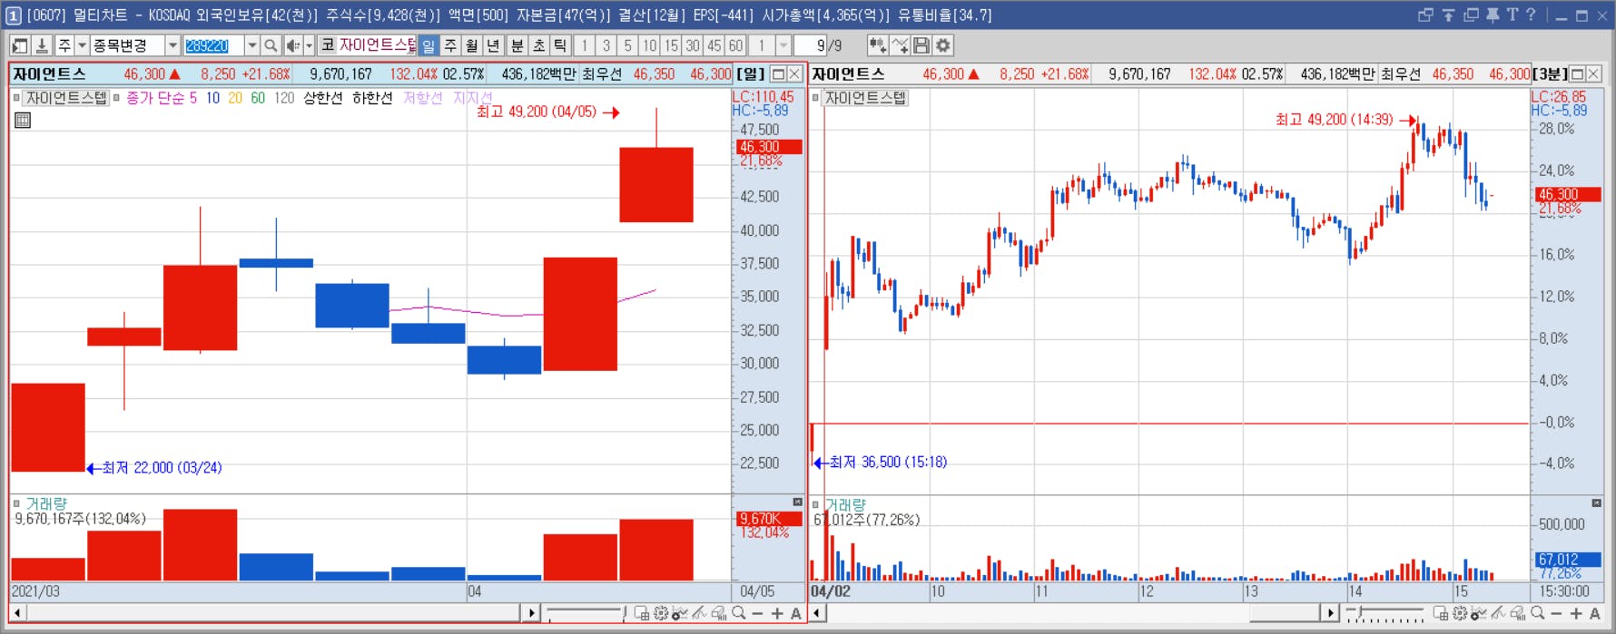Switch to 분 (minute) period toggle
The image size is (1616, 634).
coord(517,45)
